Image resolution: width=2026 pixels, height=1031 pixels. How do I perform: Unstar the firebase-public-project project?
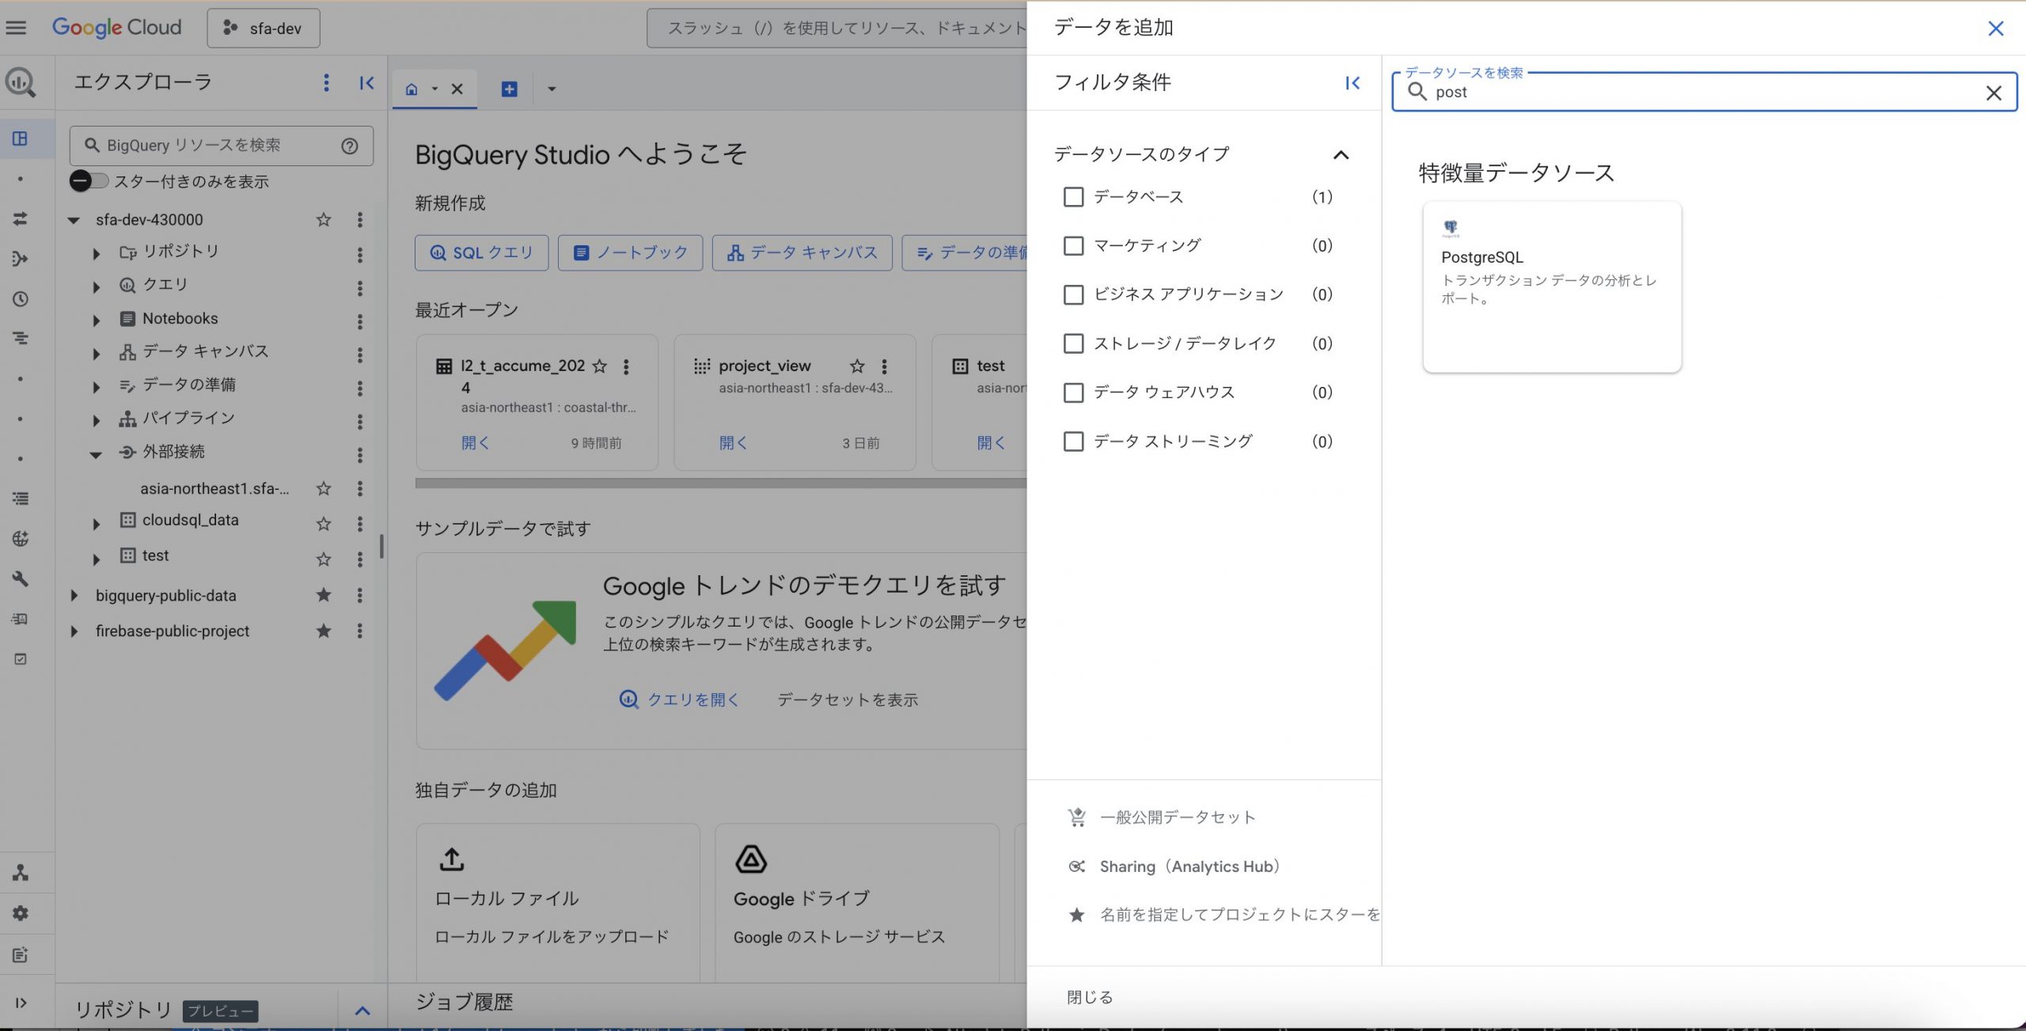(324, 631)
